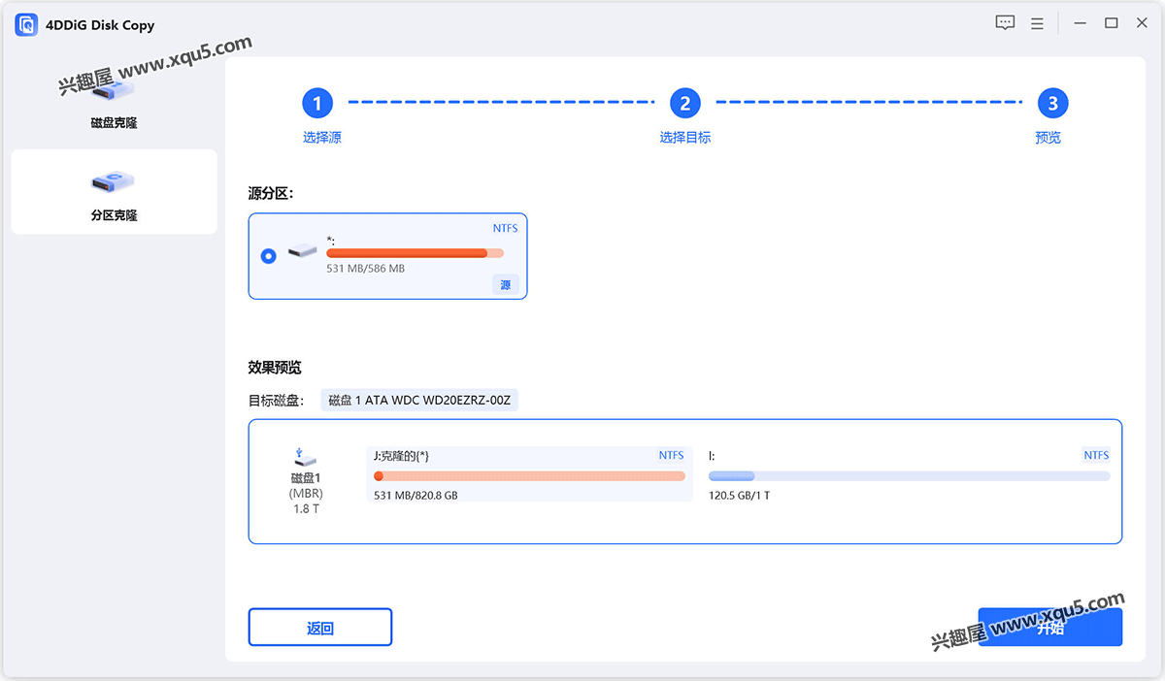Open the 磁盘克隆 disk clone mode
Image resolution: width=1165 pixels, height=681 pixels.
[x=114, y=103]
